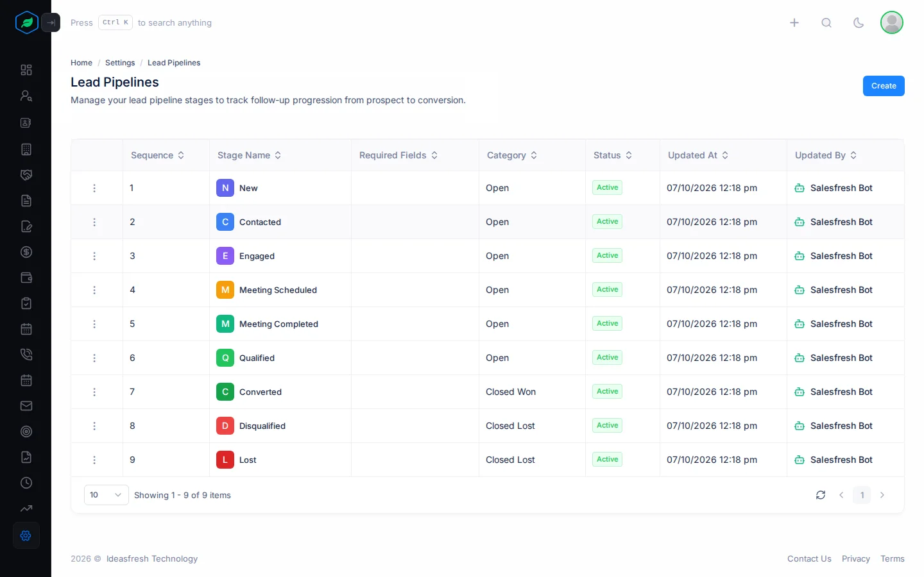Image resolution: width=924 pixels, height=577 pixels.
Task: Go to Home breadcrumb link
Action: (81, 63)
